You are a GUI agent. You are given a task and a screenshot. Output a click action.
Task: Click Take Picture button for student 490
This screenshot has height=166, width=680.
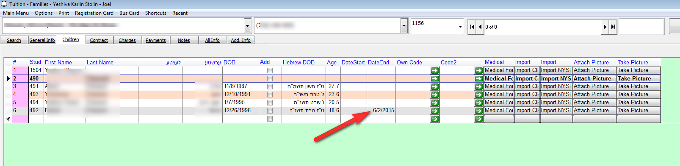[639, 78]
